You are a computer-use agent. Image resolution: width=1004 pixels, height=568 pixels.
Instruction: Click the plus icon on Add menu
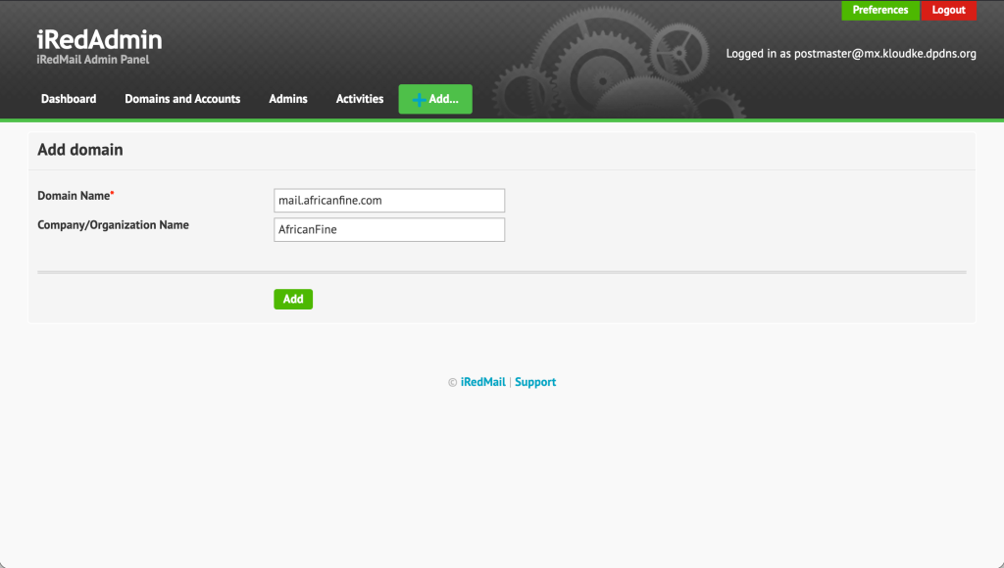[x=419, y=99]
